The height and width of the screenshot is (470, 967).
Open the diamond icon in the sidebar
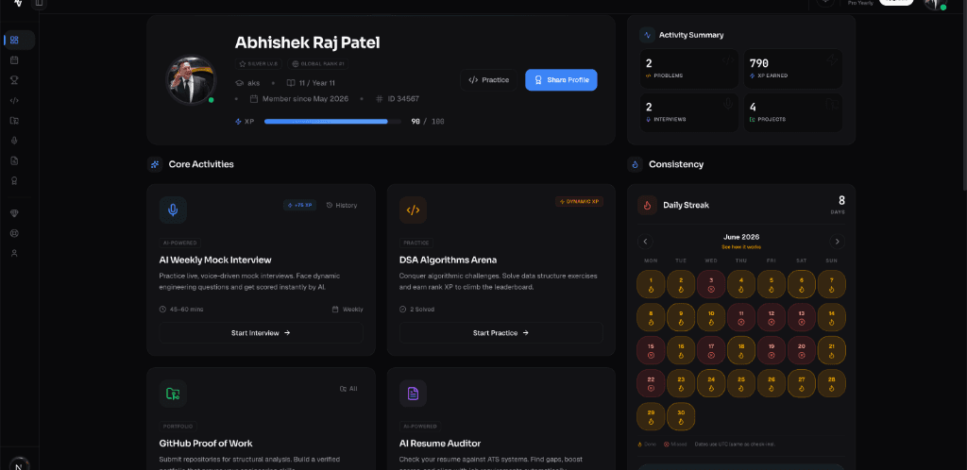pyautogui.click(x=15, y=213)
